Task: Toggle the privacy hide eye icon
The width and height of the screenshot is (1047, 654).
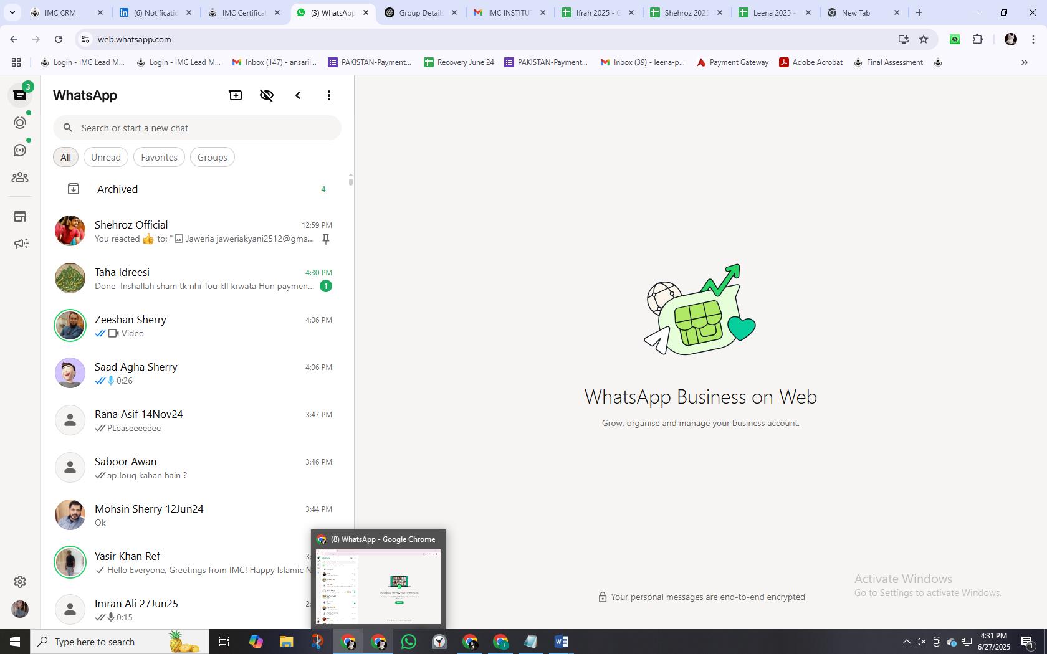Action: pos(267,95)
